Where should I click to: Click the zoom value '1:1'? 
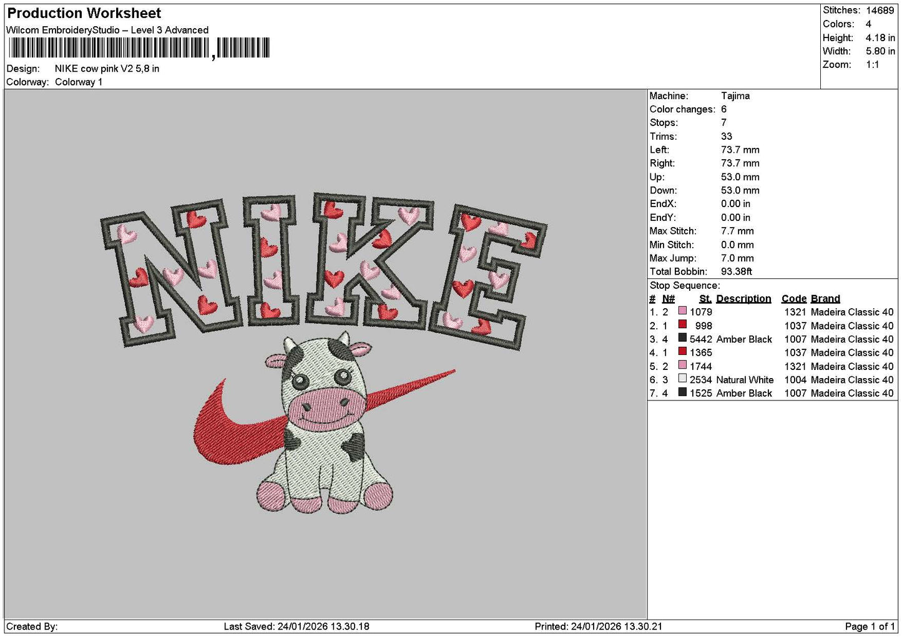[x=873, y=65]
